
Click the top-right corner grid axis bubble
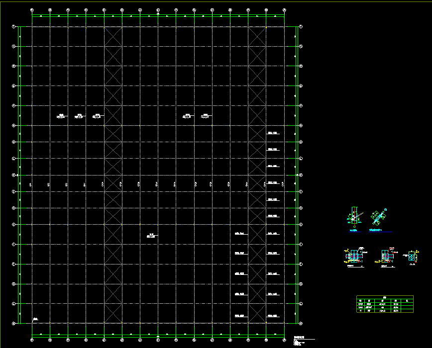pyautogui.click(x=284, y=9)
